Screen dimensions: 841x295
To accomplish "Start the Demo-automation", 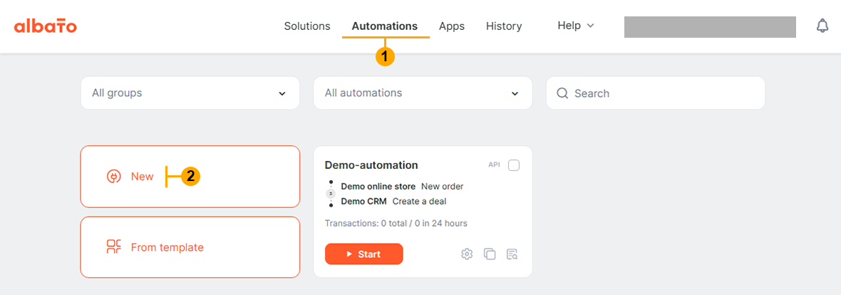I will (363, 254).
